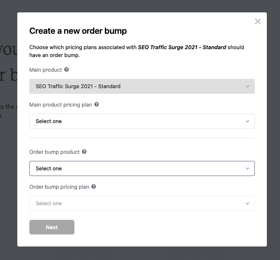Click chevron arrow in Main product field

pos(247,86)
